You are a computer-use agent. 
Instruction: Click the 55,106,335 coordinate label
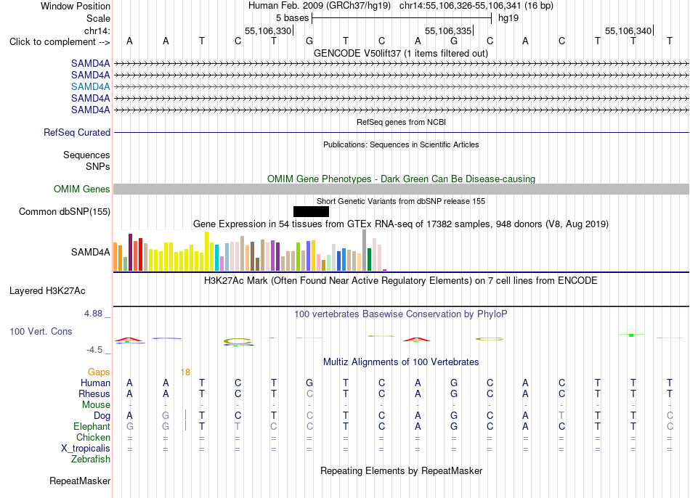pos(448,30)
